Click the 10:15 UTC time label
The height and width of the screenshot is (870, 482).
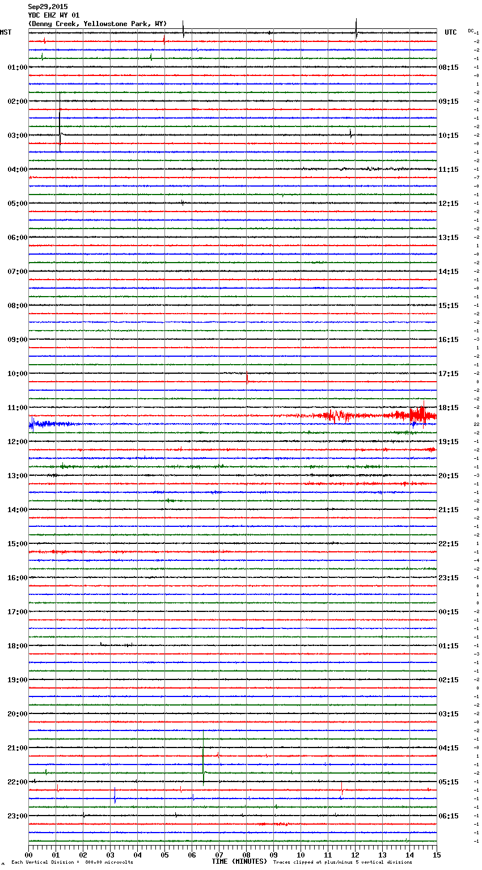[449, 136]
